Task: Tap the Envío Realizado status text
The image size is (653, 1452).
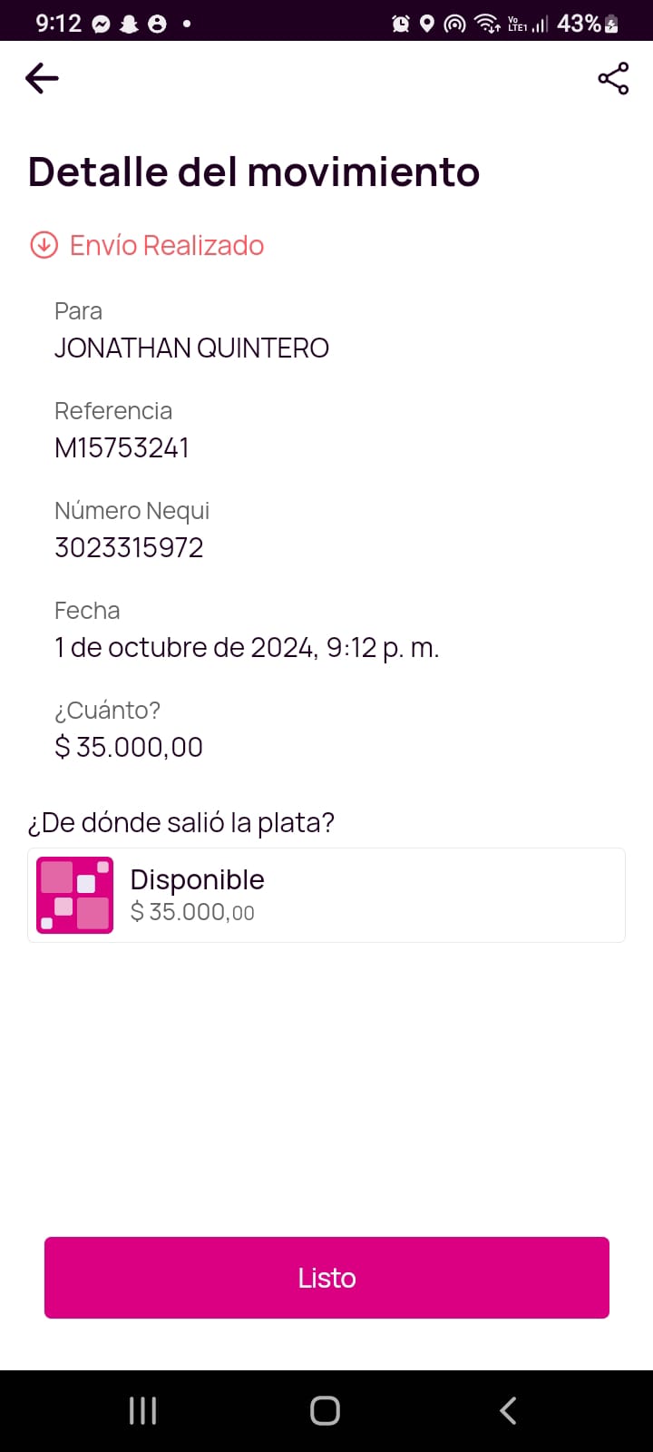Action: point(167,245)
